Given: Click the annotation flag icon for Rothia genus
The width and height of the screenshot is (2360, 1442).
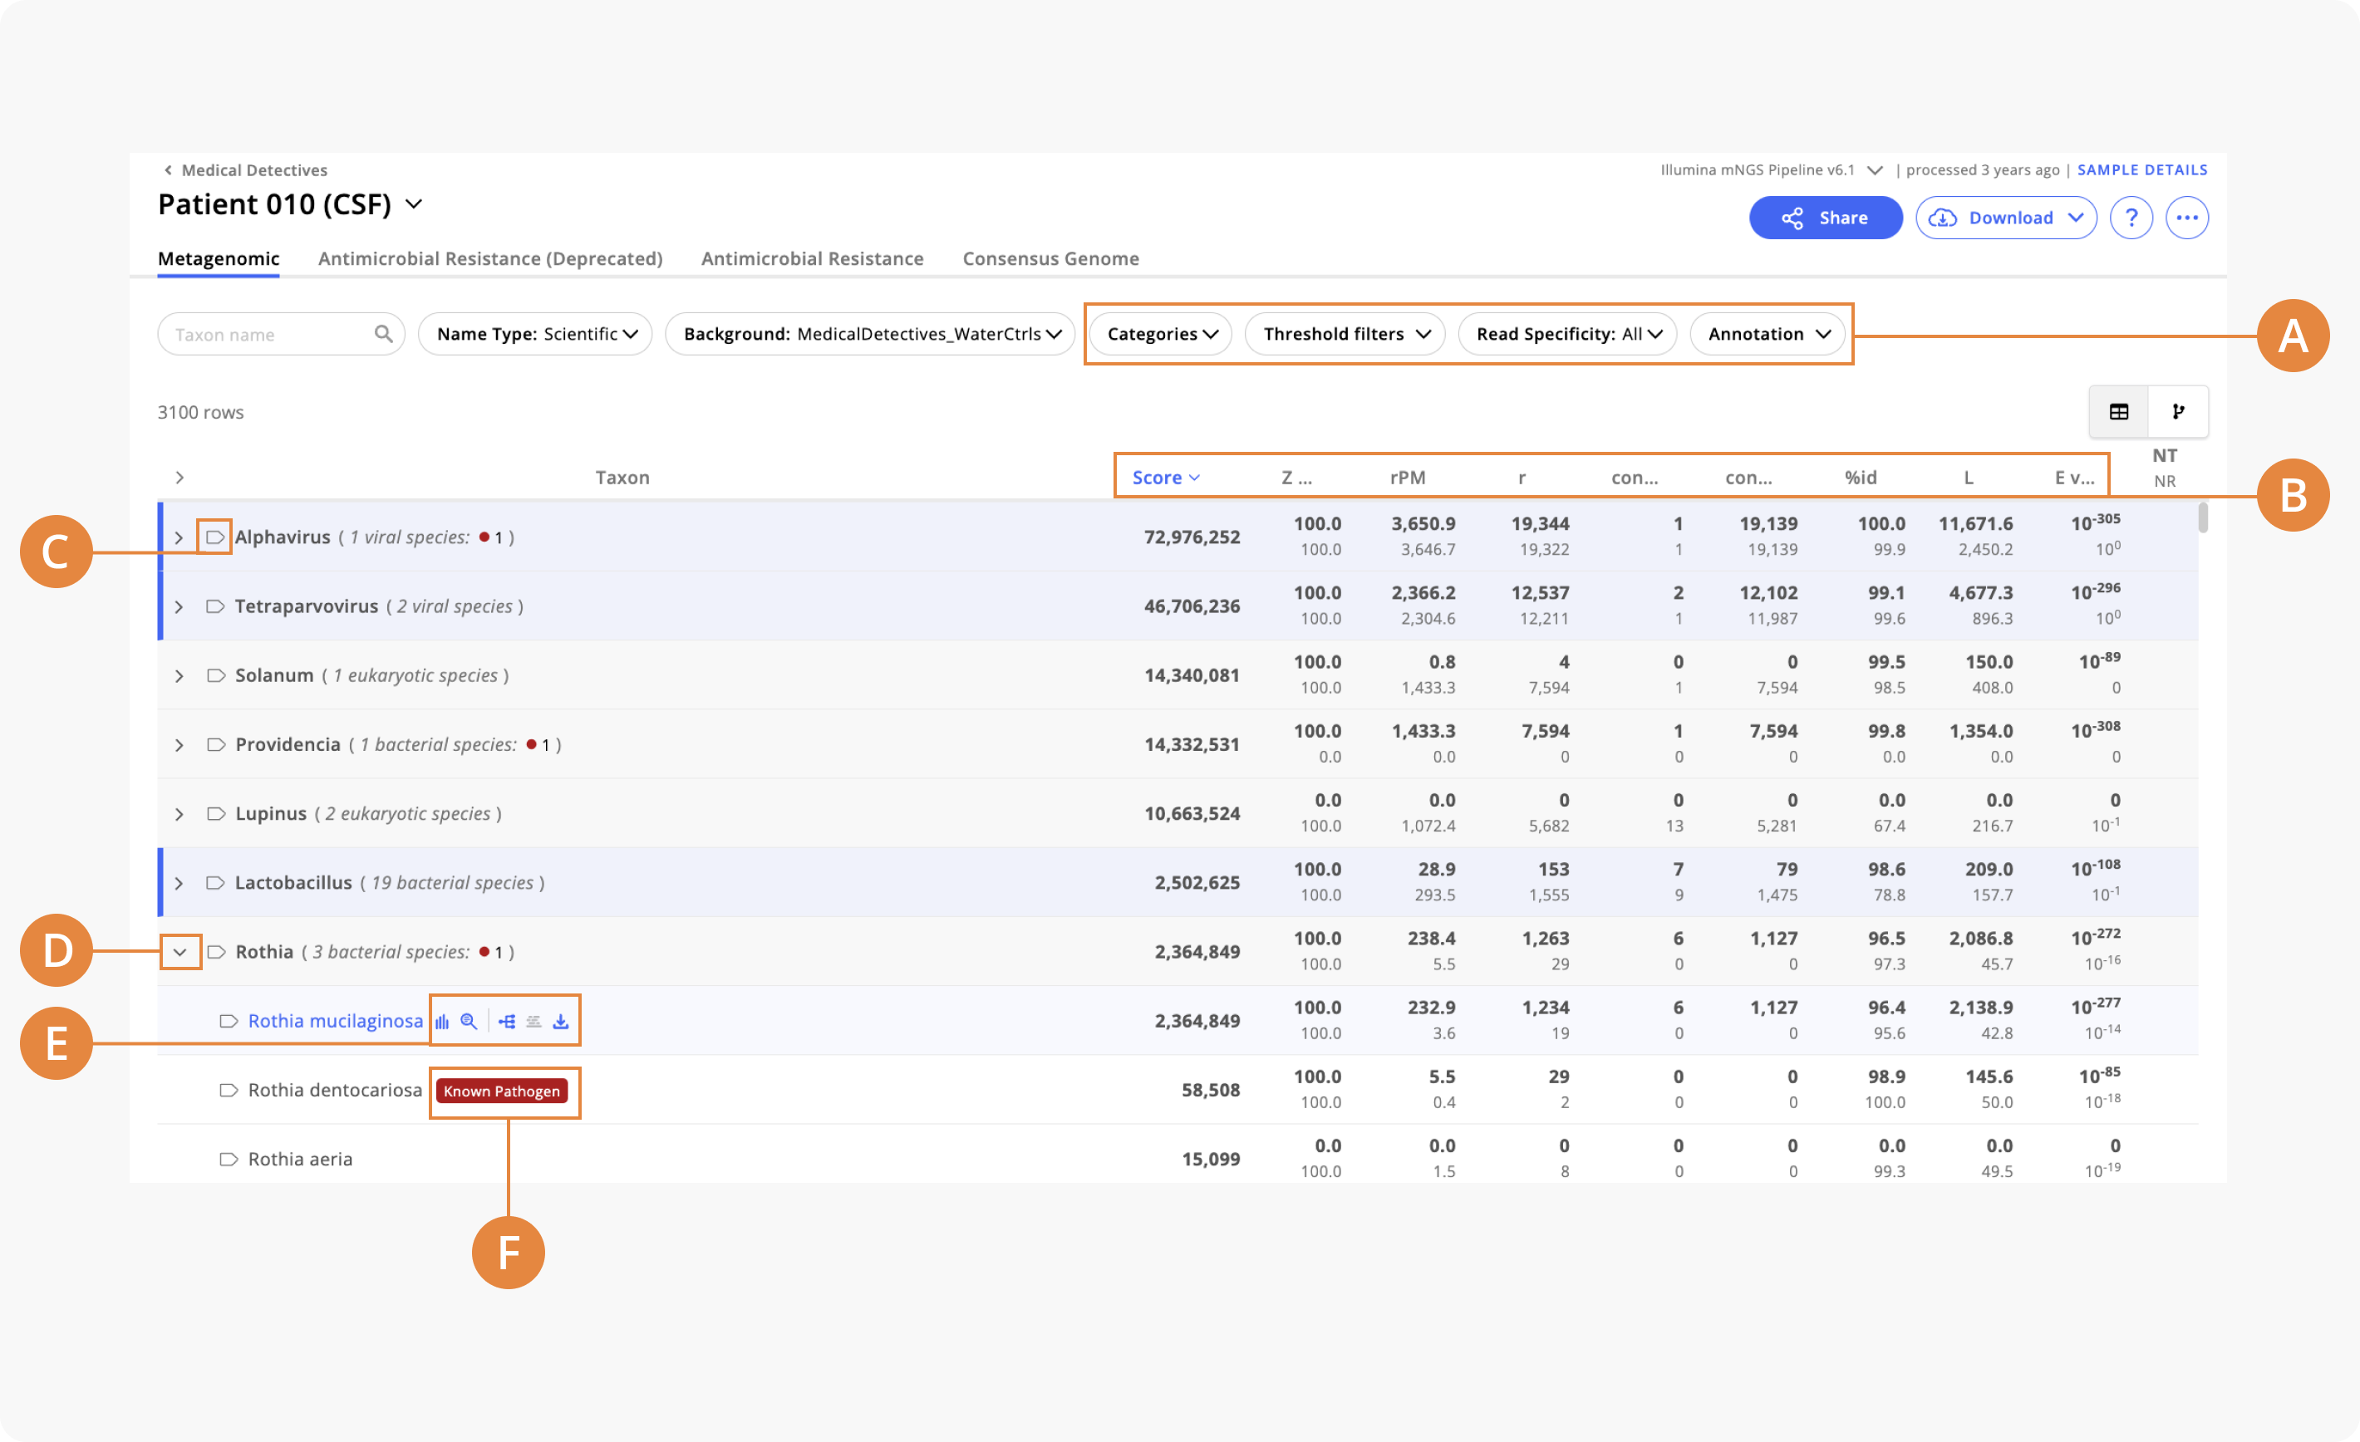Looking at the screenshot, I should point(215,951).
